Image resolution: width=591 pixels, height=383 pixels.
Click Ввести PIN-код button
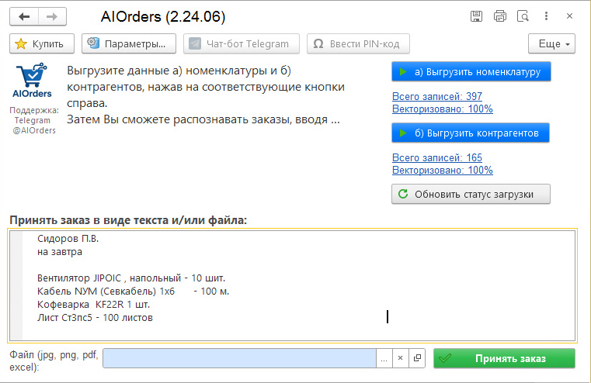point(358,43)
